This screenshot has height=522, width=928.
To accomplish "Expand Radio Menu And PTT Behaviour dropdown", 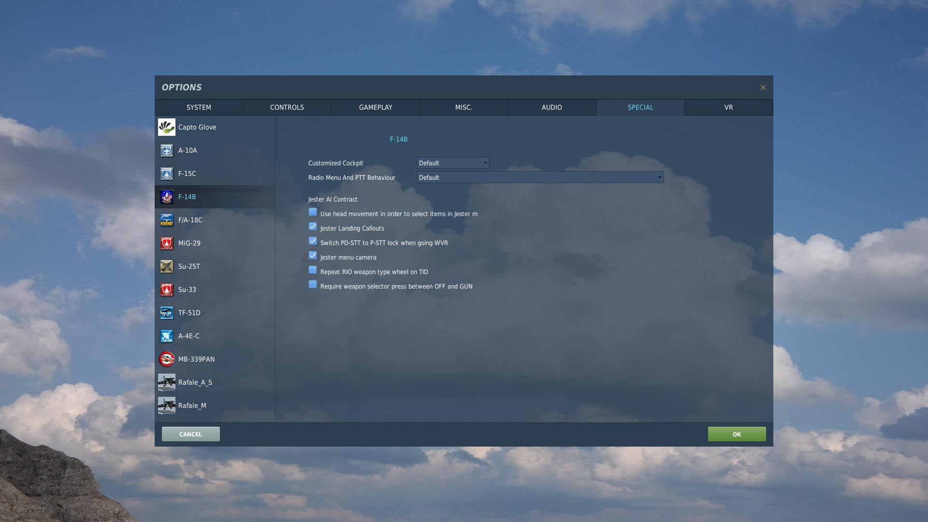I will tap(540, 177).
